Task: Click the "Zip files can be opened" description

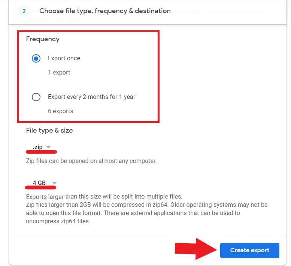Action: 91,161
